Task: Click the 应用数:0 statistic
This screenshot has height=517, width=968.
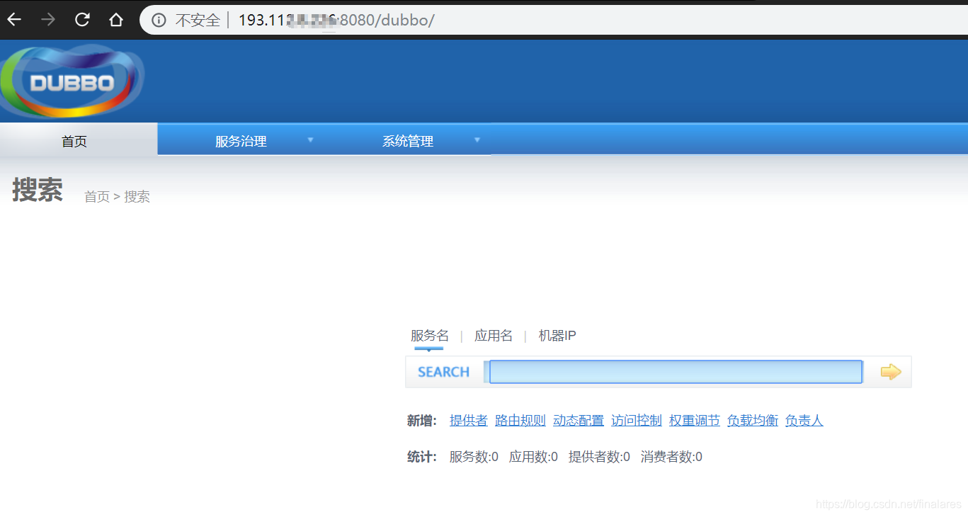Action: pos(533,457)
